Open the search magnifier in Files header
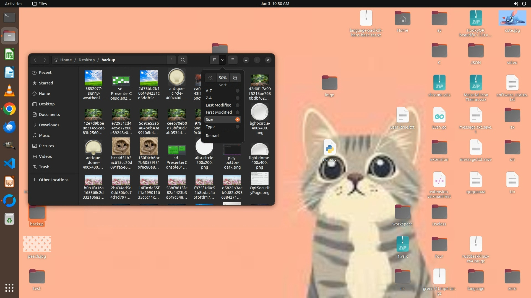Viewport: 531px width, 298px height. (183, 60)
